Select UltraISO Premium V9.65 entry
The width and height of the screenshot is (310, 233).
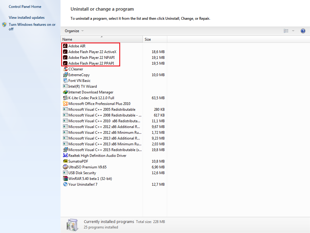[x=87, y=167]
